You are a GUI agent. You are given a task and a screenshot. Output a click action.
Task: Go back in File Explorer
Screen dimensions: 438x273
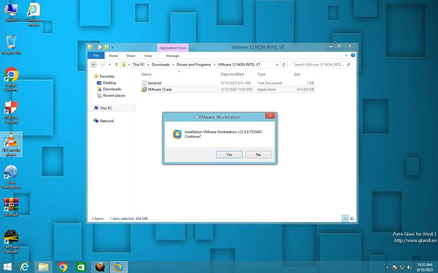94,65
